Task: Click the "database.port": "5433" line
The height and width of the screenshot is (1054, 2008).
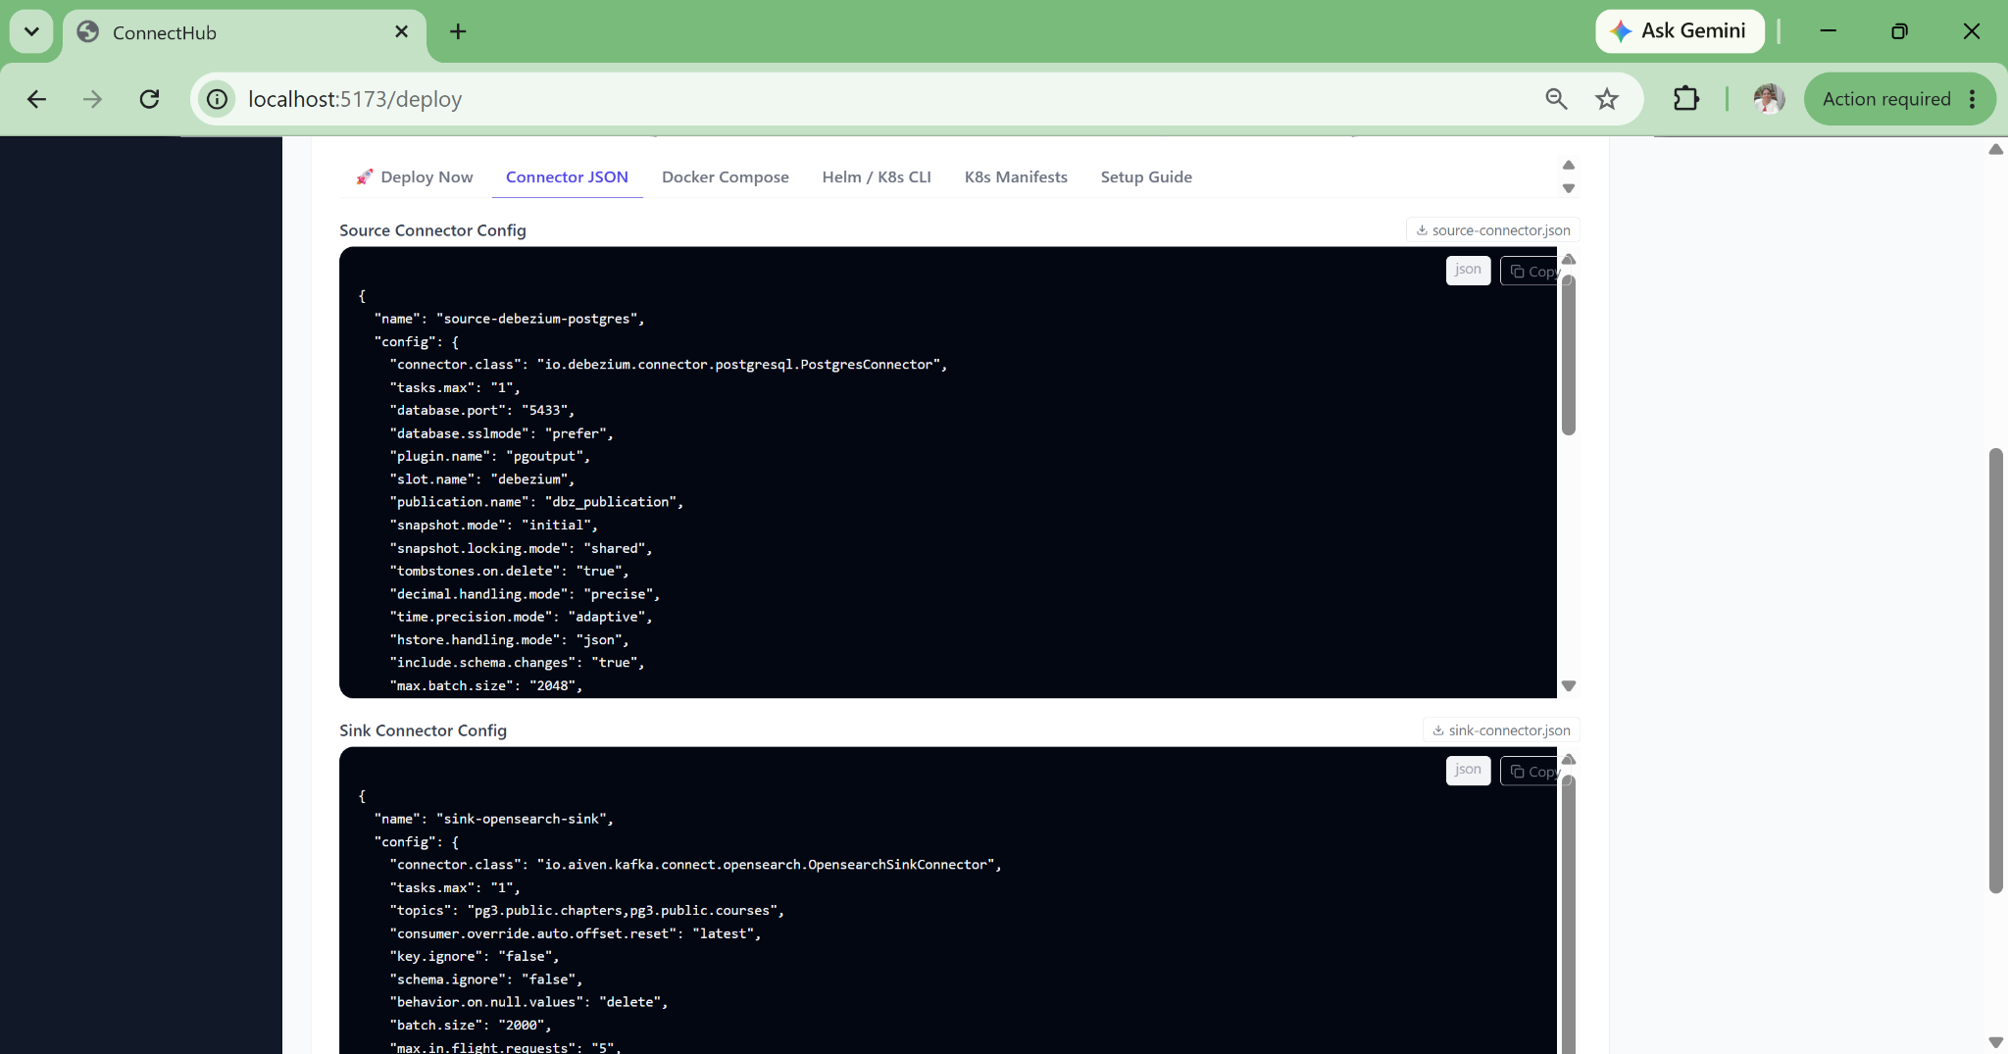Action: pyautogui.click(x=482, y=410)
